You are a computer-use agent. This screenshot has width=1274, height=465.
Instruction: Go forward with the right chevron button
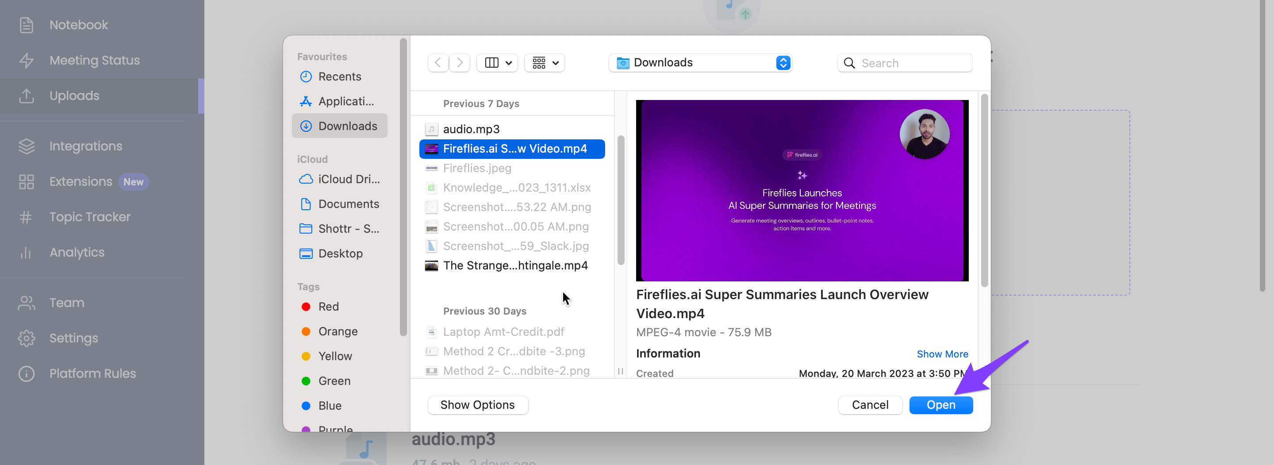[x=460, y=63]
